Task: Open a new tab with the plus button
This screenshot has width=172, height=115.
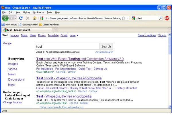Action: [55, 30]
